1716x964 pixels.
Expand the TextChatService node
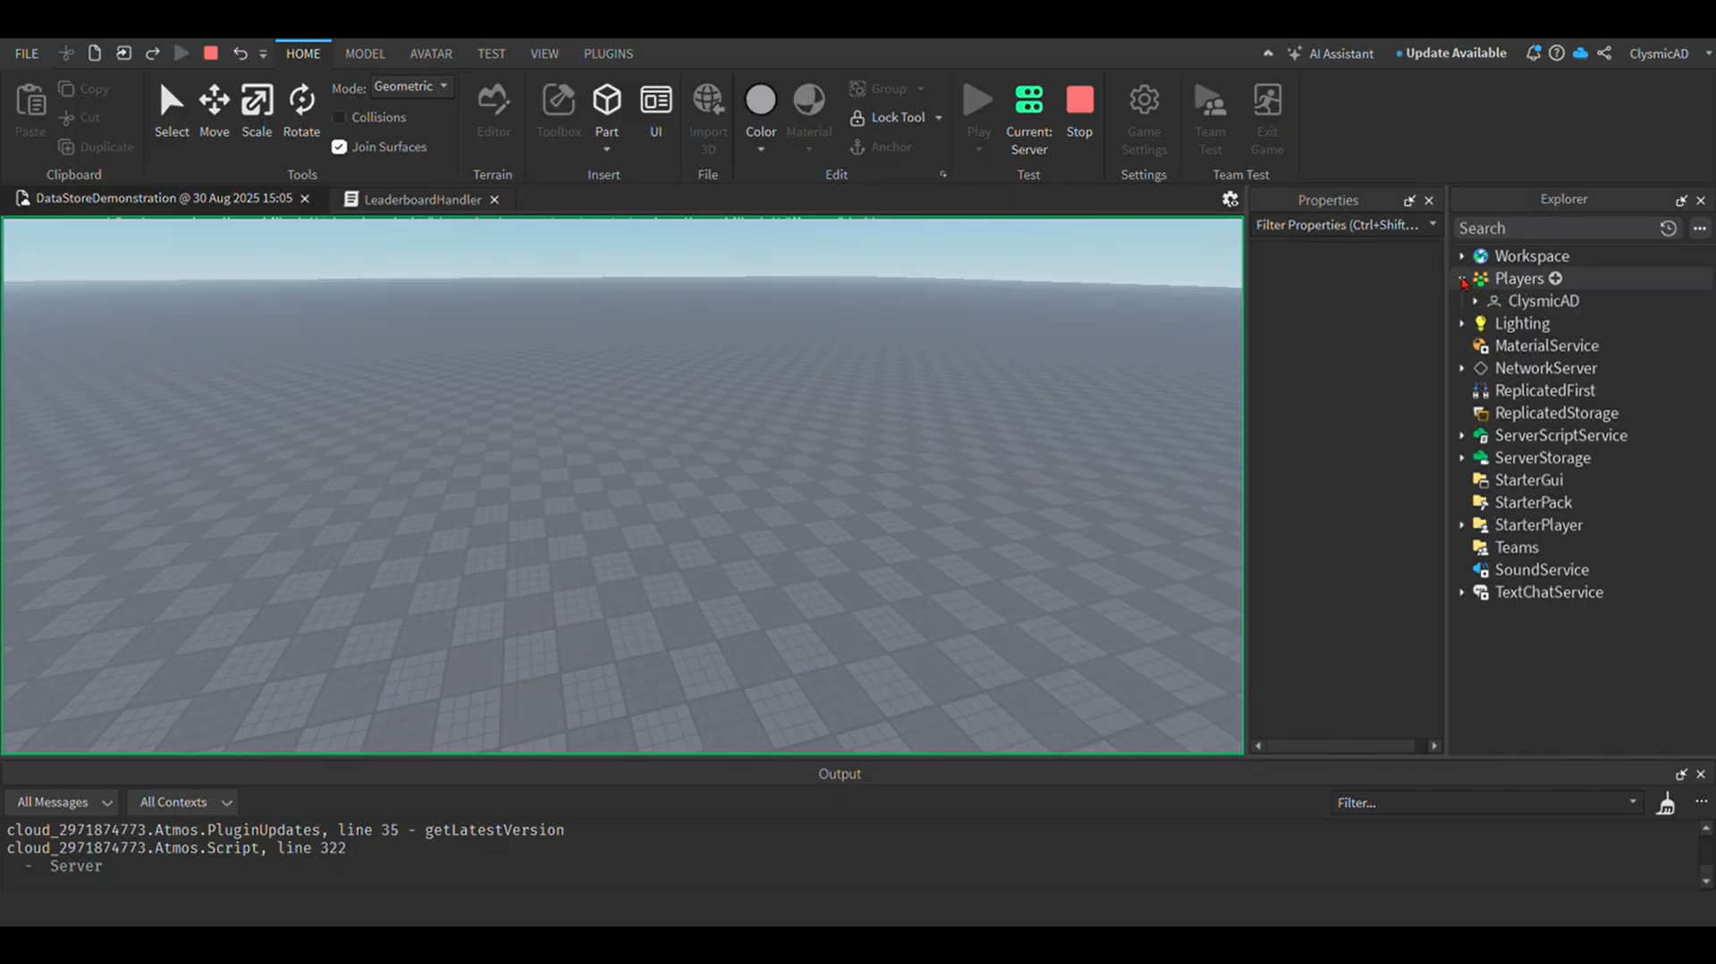1462,592
